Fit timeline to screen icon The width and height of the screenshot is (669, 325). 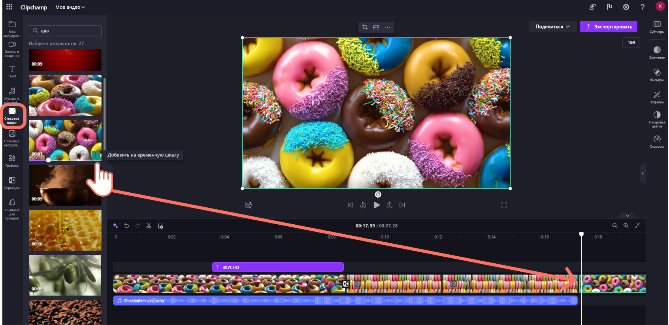point(637,225)
